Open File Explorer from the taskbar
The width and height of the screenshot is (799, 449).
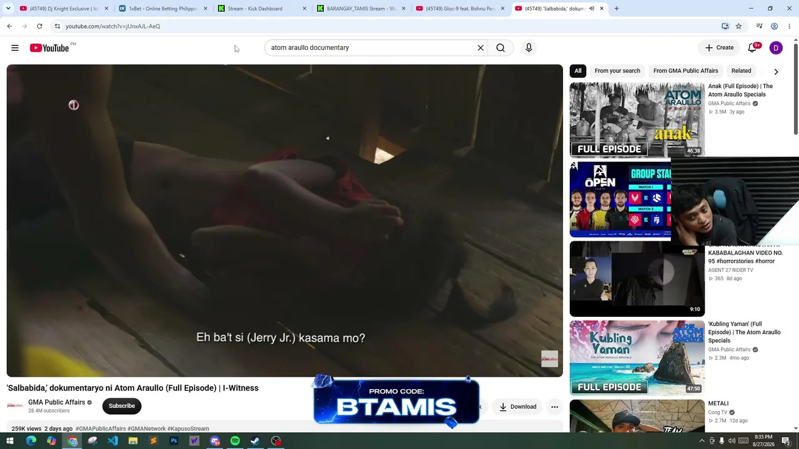(x=133, y=441)
